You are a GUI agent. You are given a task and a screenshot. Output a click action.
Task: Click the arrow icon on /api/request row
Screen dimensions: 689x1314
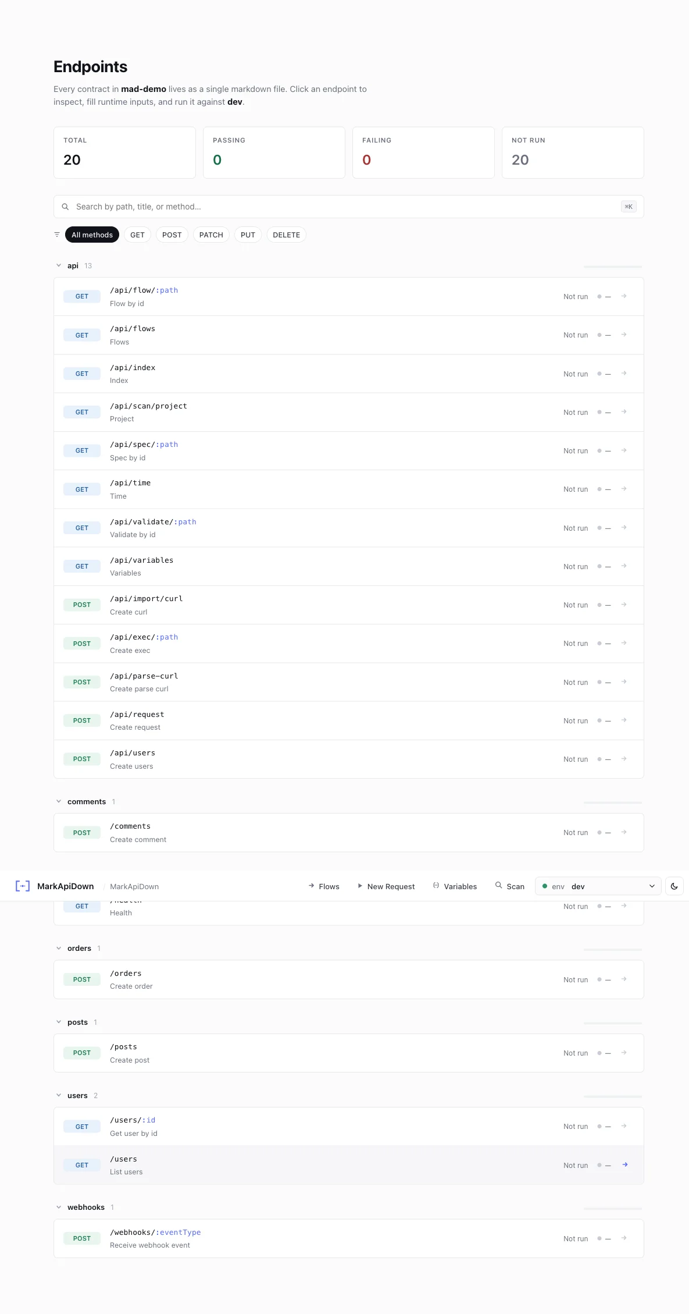[624, 720]
